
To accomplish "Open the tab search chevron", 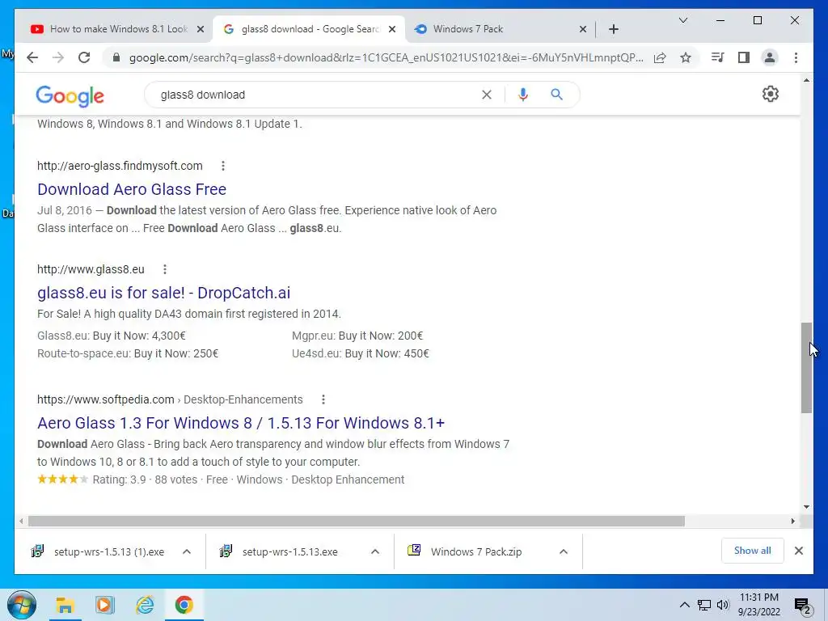I will pos(682,20).
